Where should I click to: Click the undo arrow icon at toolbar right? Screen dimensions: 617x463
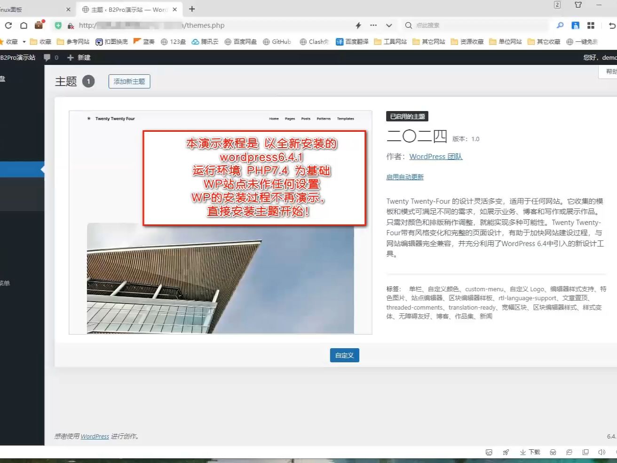click(x=612, y=25)
